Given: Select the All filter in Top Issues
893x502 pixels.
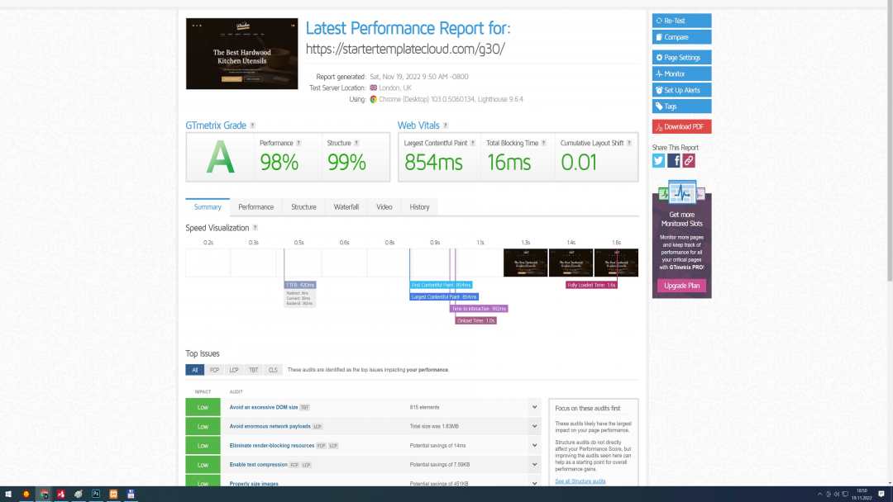Looking at the screenshot, I should 195,370.
